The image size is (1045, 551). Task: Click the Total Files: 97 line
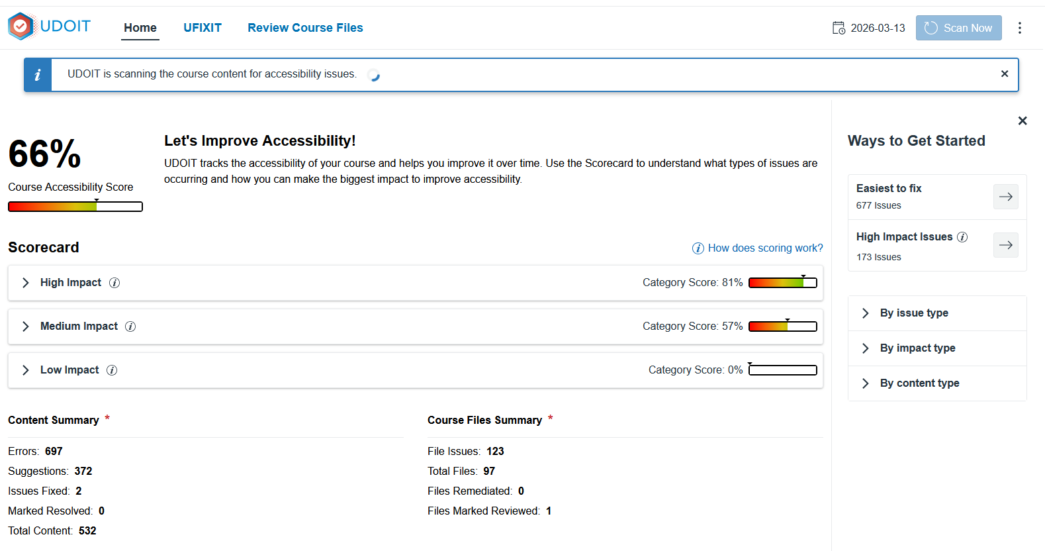(461, 471)
